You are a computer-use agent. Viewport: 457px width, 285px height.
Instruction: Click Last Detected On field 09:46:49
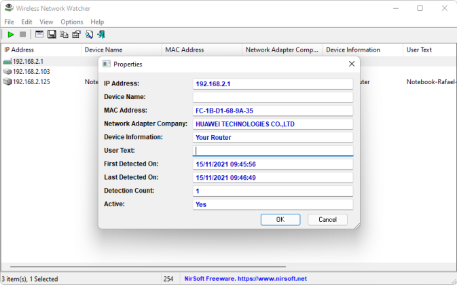[273, 178]
